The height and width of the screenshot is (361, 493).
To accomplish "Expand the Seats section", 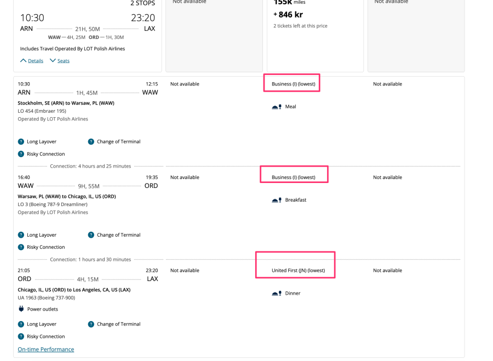I will tap(60, 61).
